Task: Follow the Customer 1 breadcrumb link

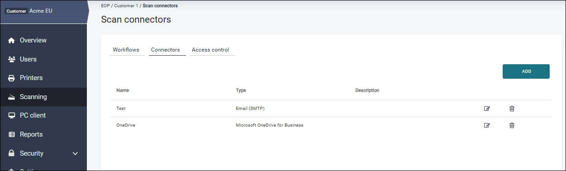Action: coord(126,6)
